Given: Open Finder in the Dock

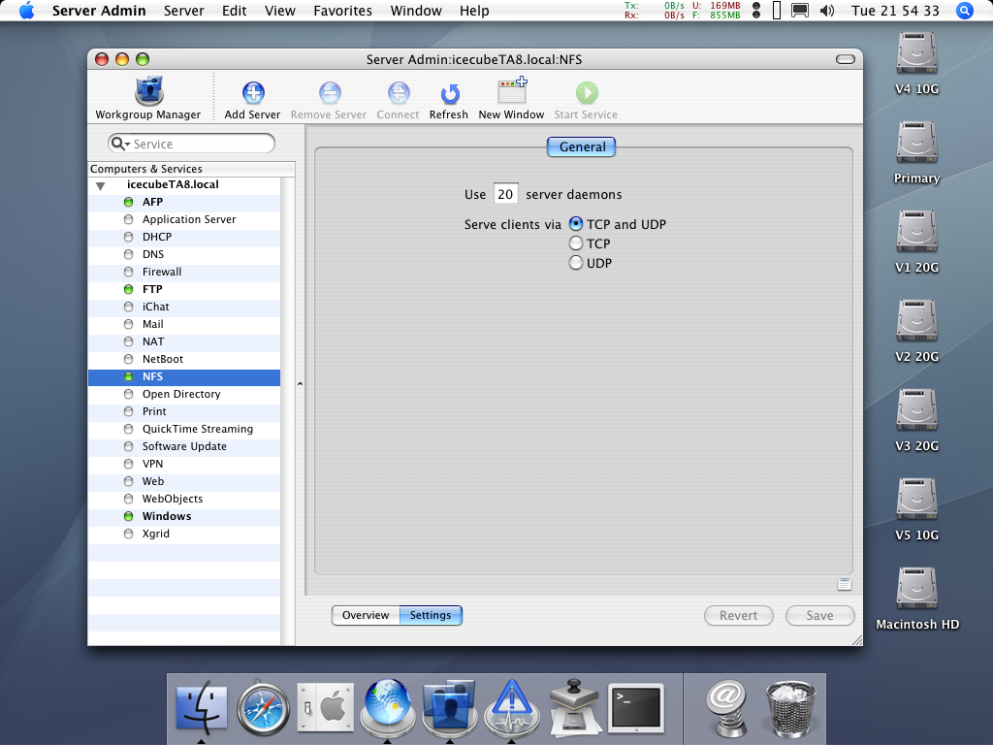Looking at the screenshot, I should click(202, 706).
